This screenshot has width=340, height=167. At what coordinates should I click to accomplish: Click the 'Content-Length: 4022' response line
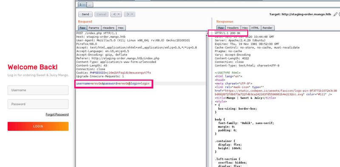pos(232,58)
